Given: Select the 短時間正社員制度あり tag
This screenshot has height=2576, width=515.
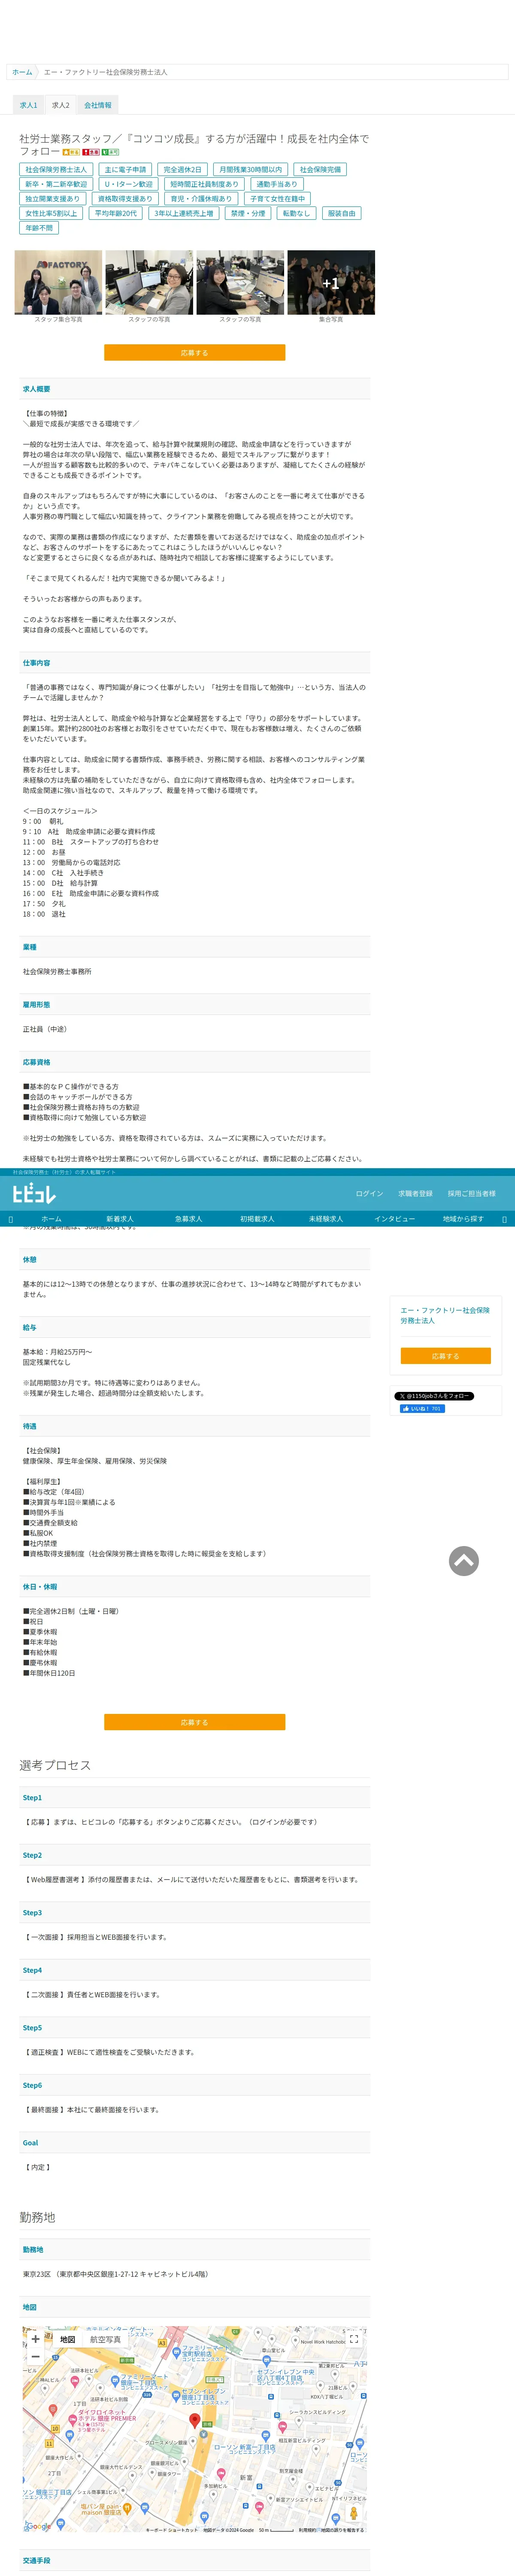Looking at the screenshot, I should pyautogui.click(x=204, y=184).
